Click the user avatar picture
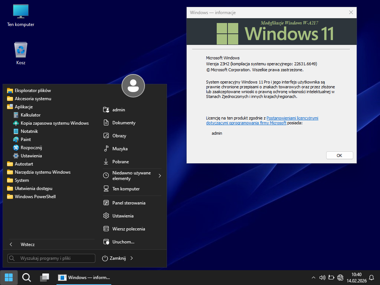380x285 pixels. [133, 86]
